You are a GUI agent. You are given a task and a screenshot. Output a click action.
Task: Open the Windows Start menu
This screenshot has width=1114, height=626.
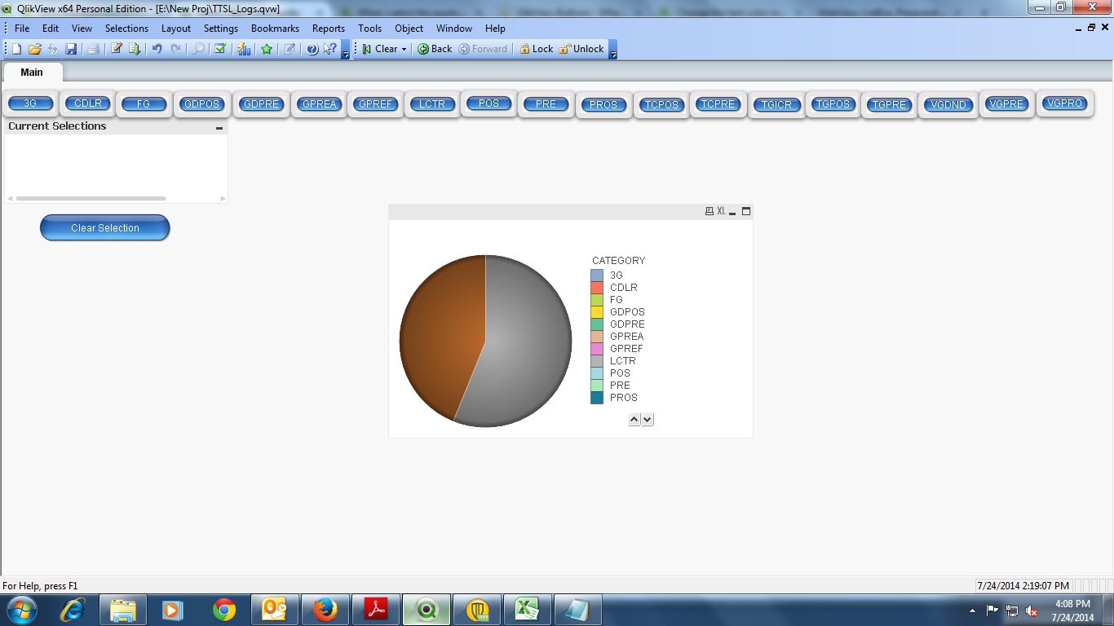point(21,610)
